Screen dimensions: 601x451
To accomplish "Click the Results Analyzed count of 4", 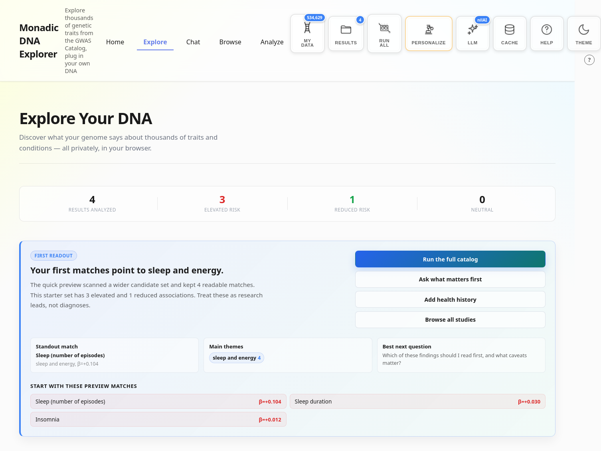I will (x=92, y=200).
